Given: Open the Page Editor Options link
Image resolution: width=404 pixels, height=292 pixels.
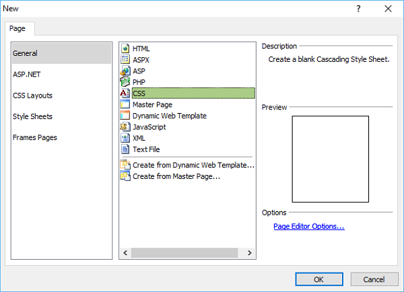Looking at the screenshot, I should (x=308, y=227).
